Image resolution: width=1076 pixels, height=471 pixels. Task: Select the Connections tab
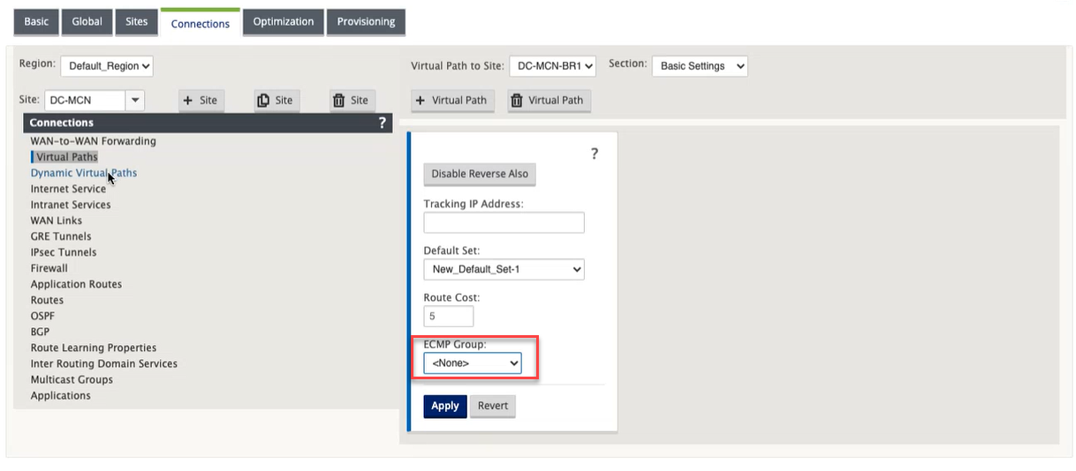[x=201, y=23]
